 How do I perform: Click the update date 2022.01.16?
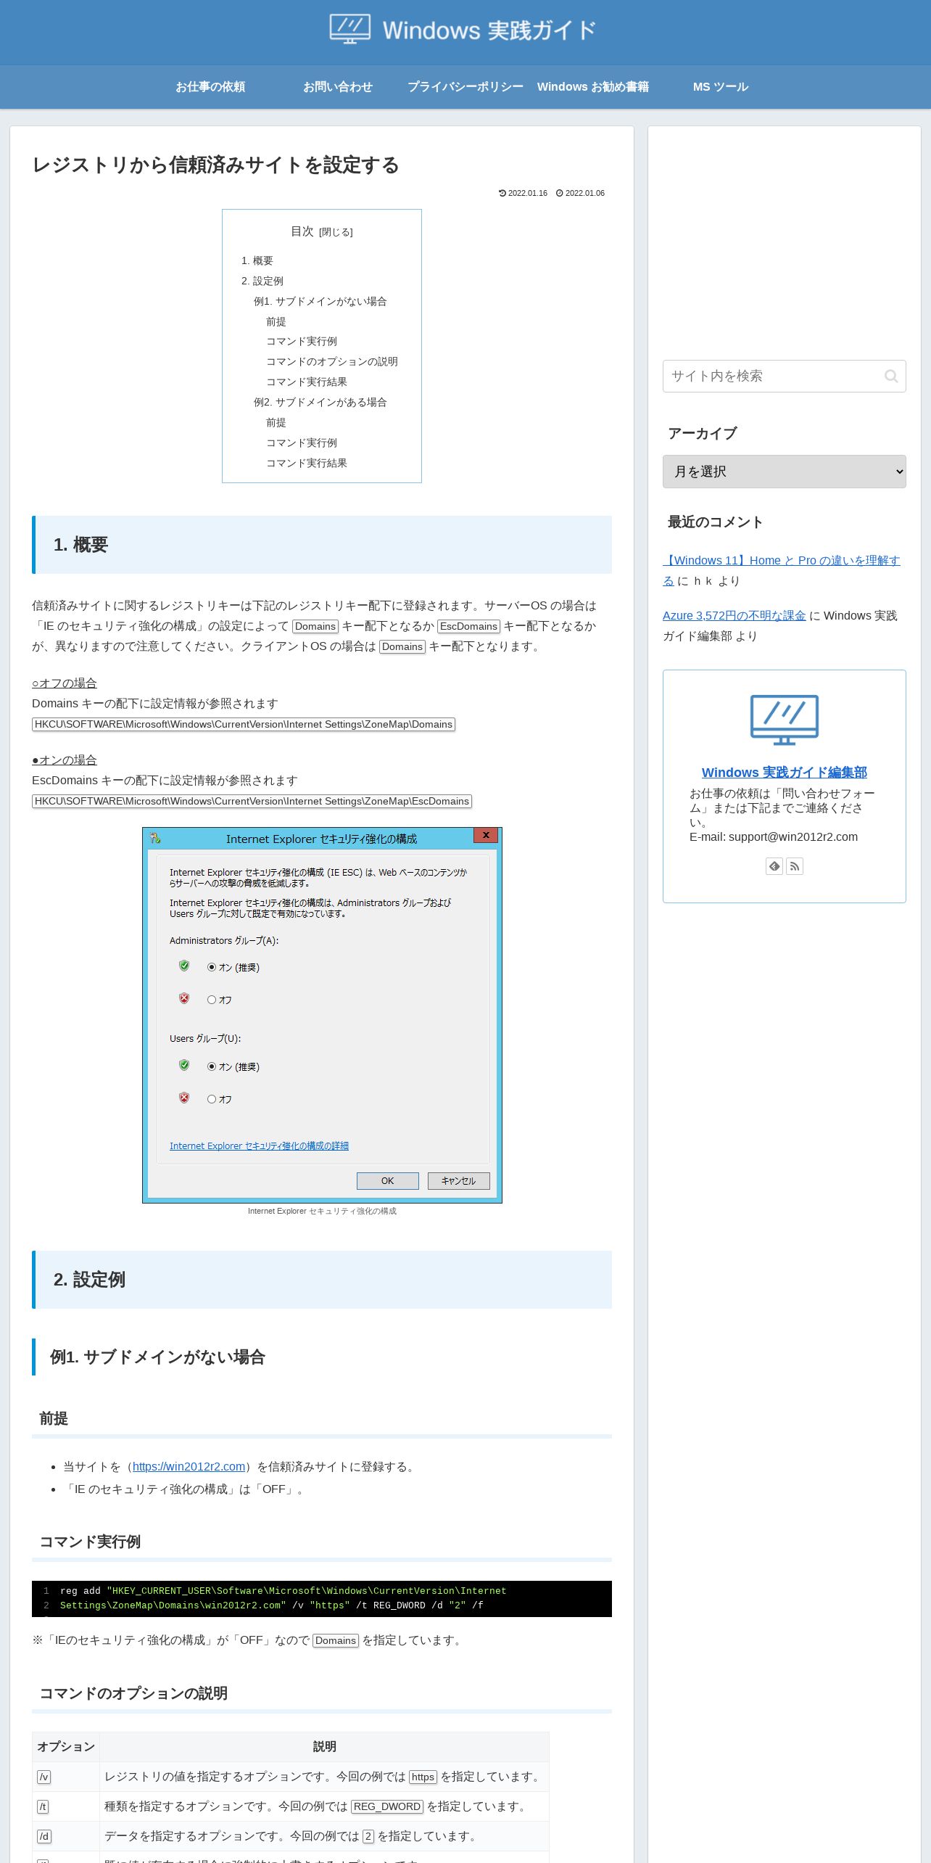click(524, 193)
